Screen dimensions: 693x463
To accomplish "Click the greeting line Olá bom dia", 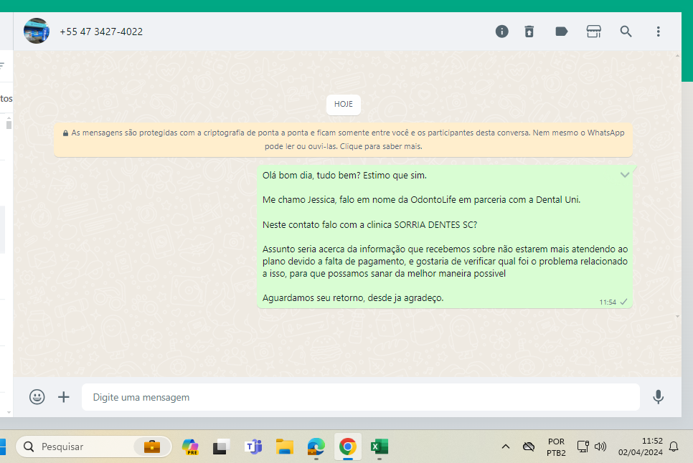I will click(344, 175).
